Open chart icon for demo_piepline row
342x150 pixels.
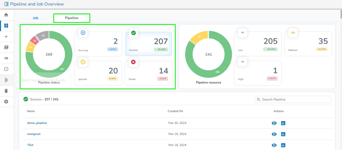pos(283,123)
